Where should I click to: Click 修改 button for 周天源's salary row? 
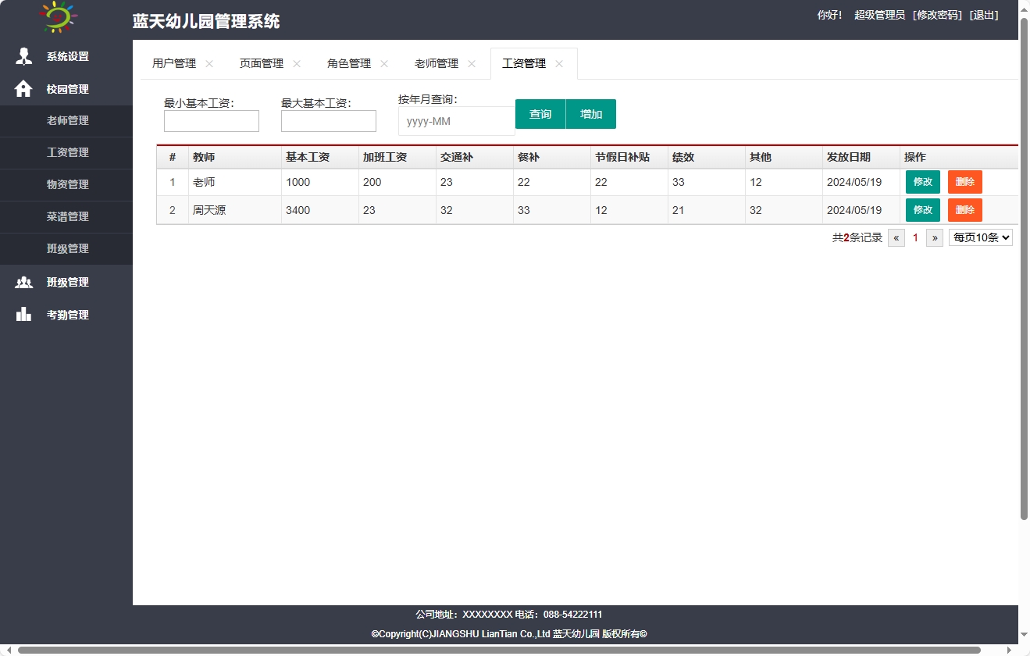point(922,209)
